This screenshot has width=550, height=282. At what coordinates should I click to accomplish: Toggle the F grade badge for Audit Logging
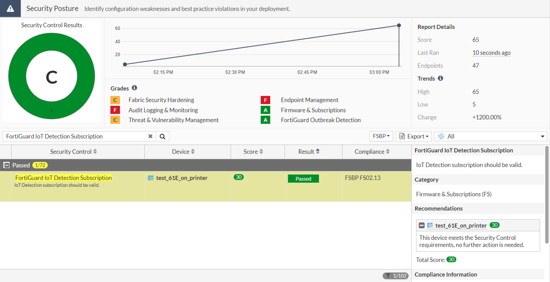click(x=115, y=110)
